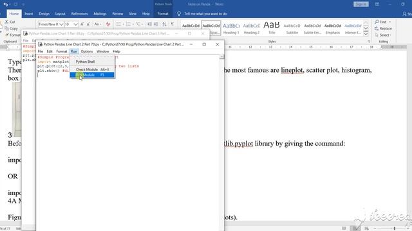The image size is (412, 231).
Task: Click the back IDLE window title Line Chart 1
Action: pyautogui.click(x=98, y=33)
